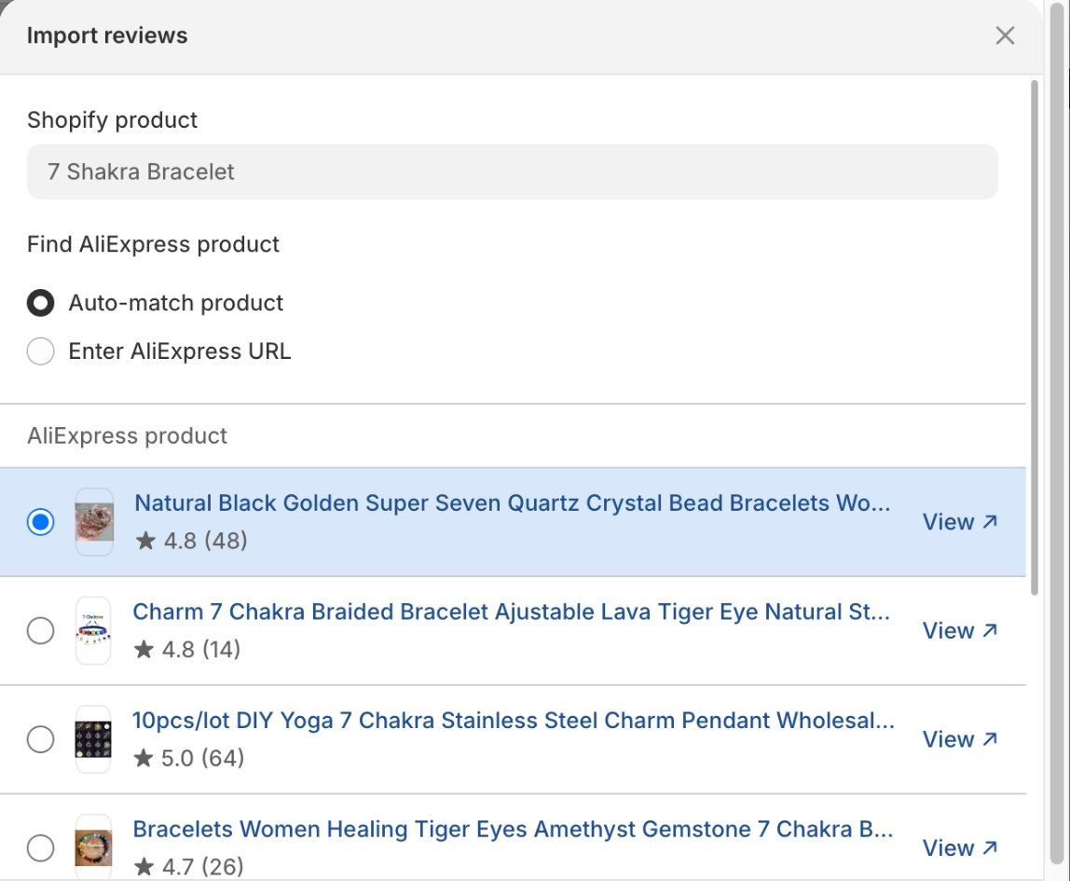
Task: Open Charm 7 Chakra Braided Bracelet title link
Action: 511,612
